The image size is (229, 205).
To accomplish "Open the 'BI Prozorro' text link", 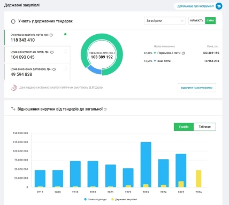I will point(96,88).
